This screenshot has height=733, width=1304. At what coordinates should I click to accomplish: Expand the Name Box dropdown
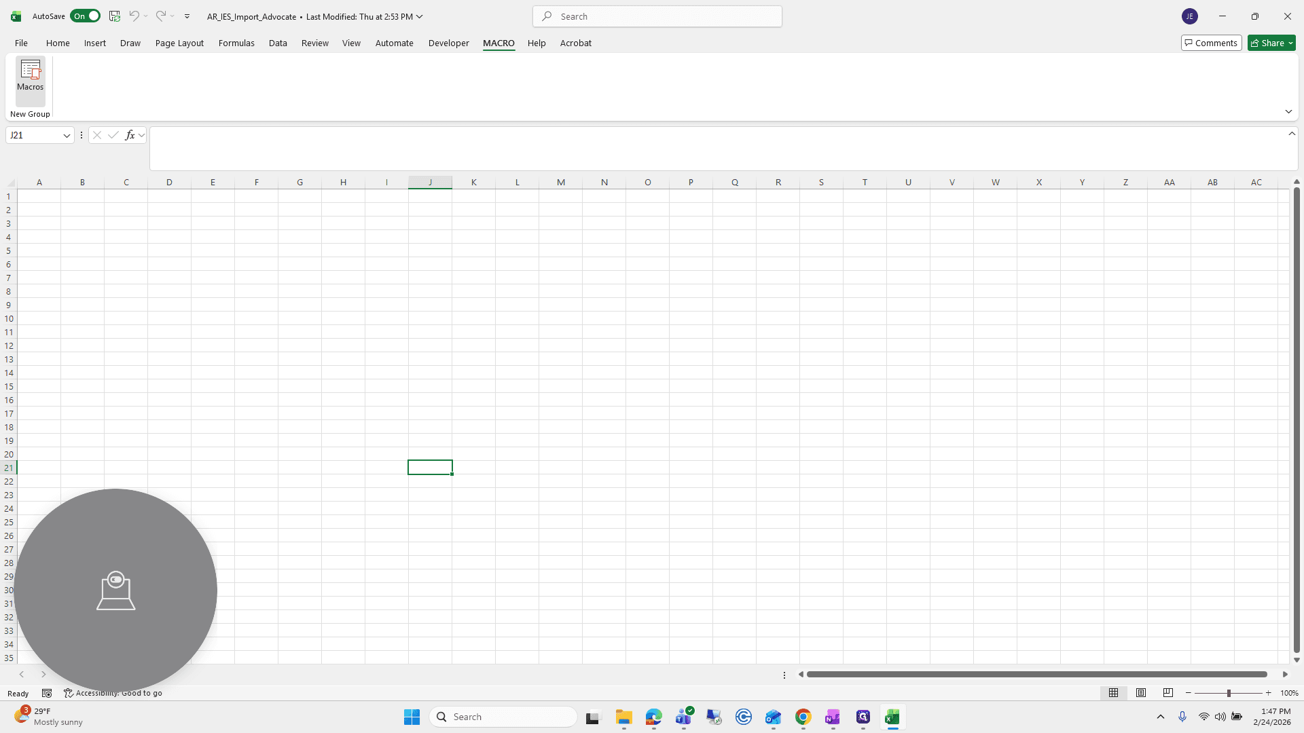pyautogui.click(x=67, y=135)
